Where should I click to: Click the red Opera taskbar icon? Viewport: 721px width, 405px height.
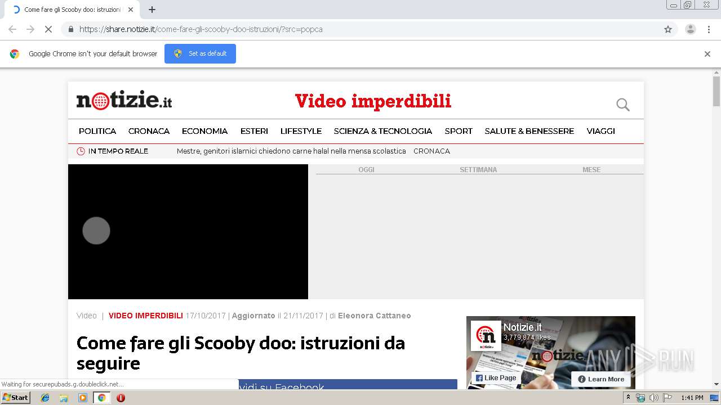(121, 398)
